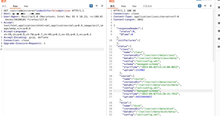Click the User-Agent header line
Viewport: 220px width, 116px height.
pyautogui.click(x=53, y=18)
